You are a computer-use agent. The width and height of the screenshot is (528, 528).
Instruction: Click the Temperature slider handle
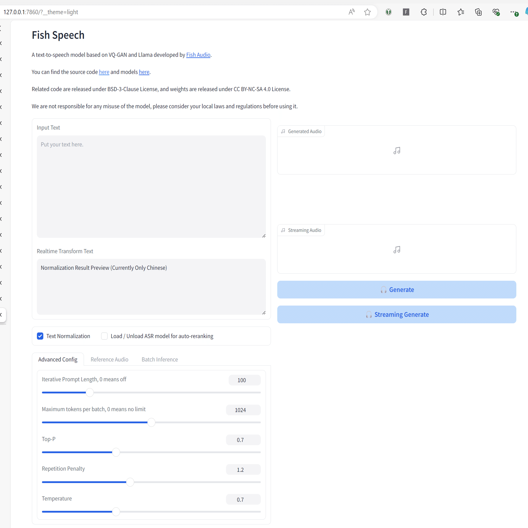tap(116, 512)
